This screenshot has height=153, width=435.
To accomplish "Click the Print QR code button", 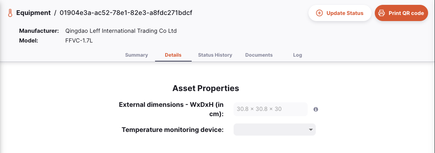I will point(402,13).
